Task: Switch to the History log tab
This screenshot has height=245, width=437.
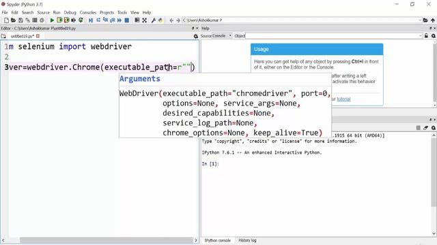Action: click(247, 240)
